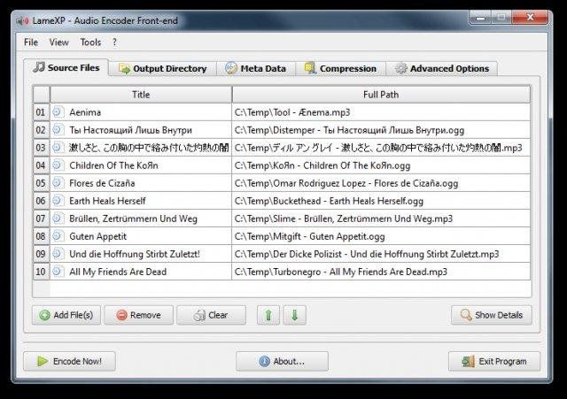Click the file icon in row 02

coord(58,130)
